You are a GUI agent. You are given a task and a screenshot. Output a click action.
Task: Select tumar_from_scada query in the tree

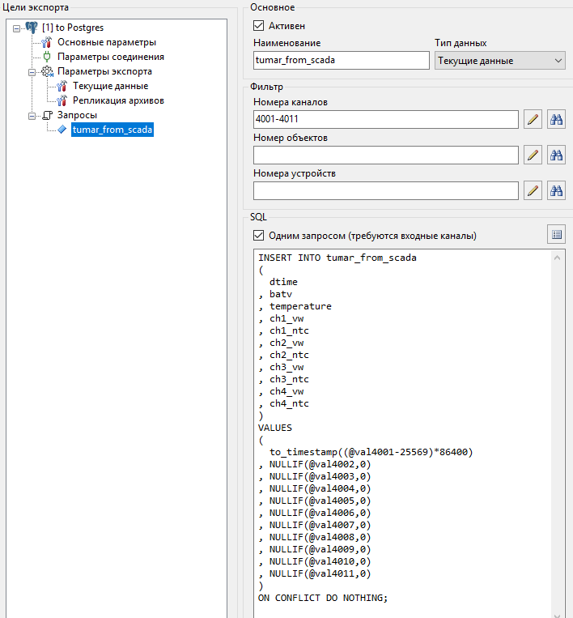pos(112,130)
